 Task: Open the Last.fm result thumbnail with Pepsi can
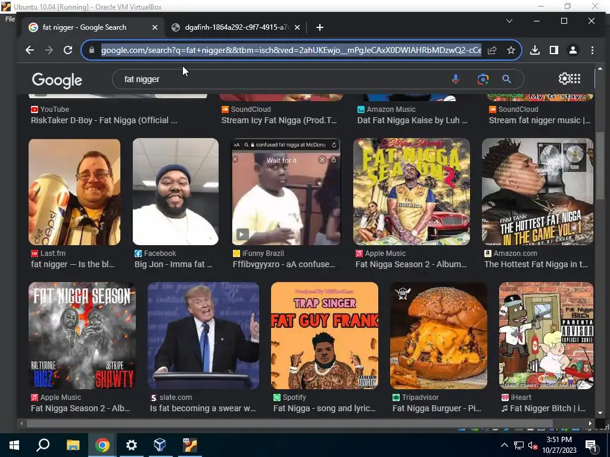click(74, 192)
